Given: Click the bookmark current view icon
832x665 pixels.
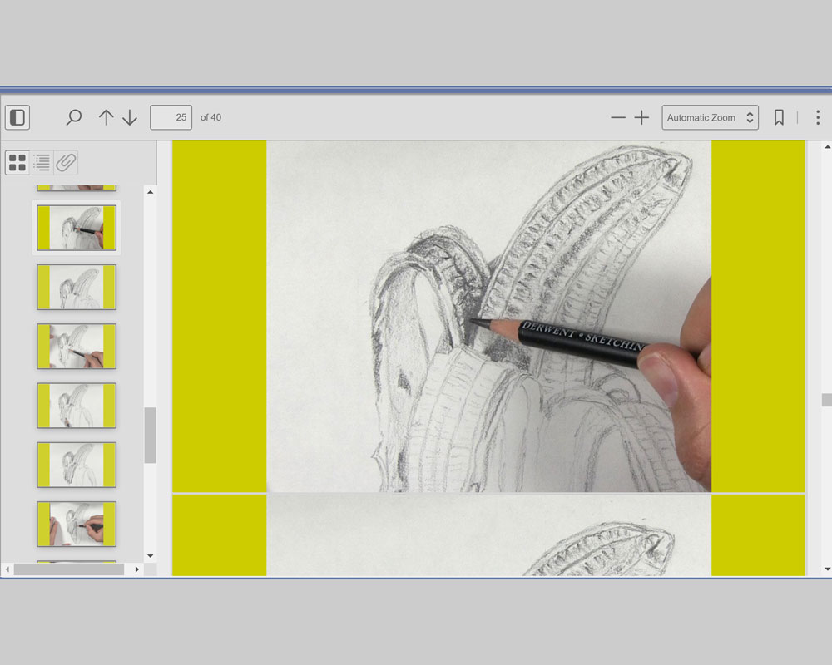Looking at the screenshot, I should pos(779,117).
